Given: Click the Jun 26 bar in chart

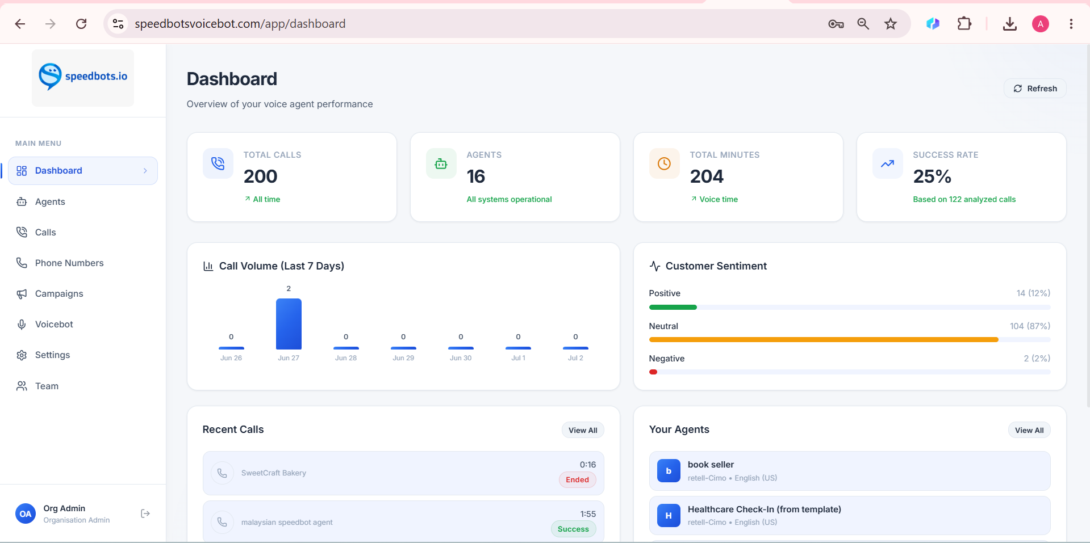Looking at the screenshot, I should tap(231, 348).
